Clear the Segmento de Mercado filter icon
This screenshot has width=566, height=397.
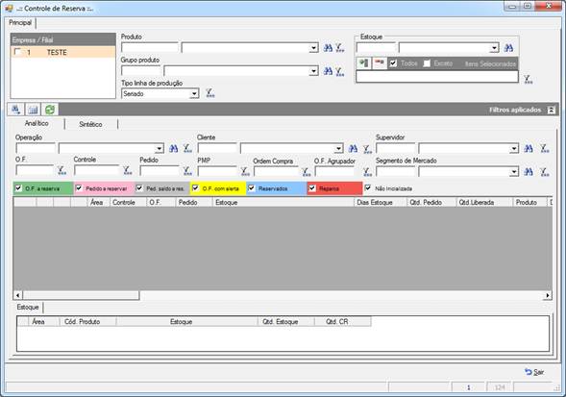545,172
